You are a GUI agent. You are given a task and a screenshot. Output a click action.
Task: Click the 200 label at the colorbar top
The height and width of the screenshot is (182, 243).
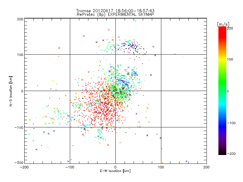click(230, 28)
